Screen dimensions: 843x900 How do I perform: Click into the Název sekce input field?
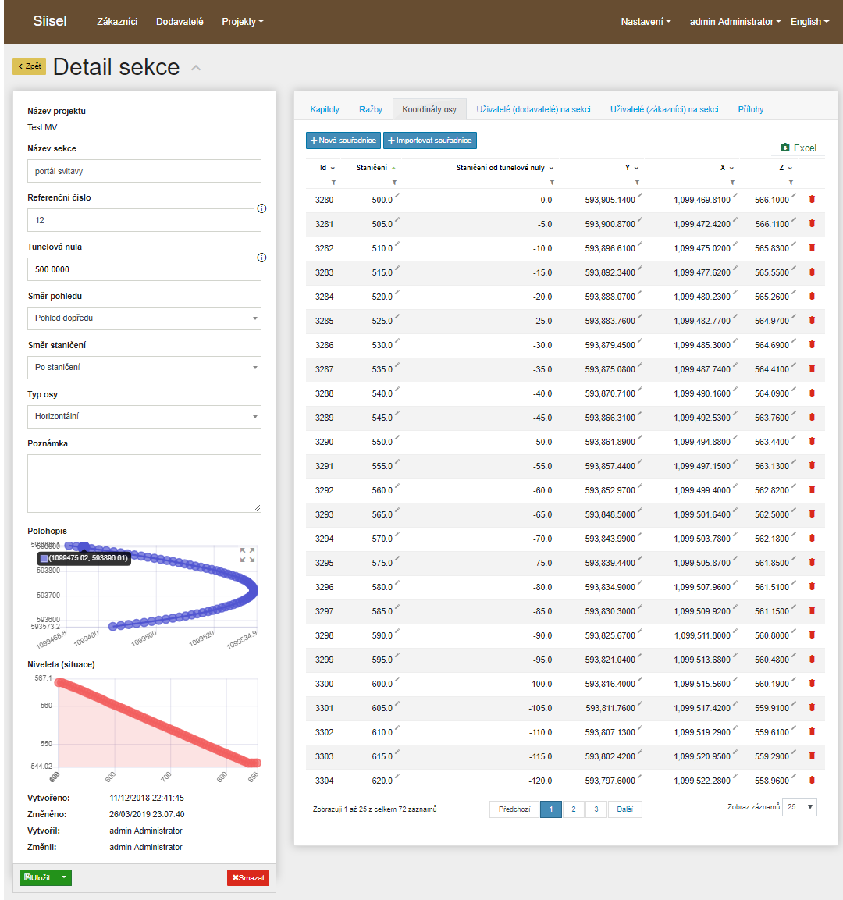[144, 171]
